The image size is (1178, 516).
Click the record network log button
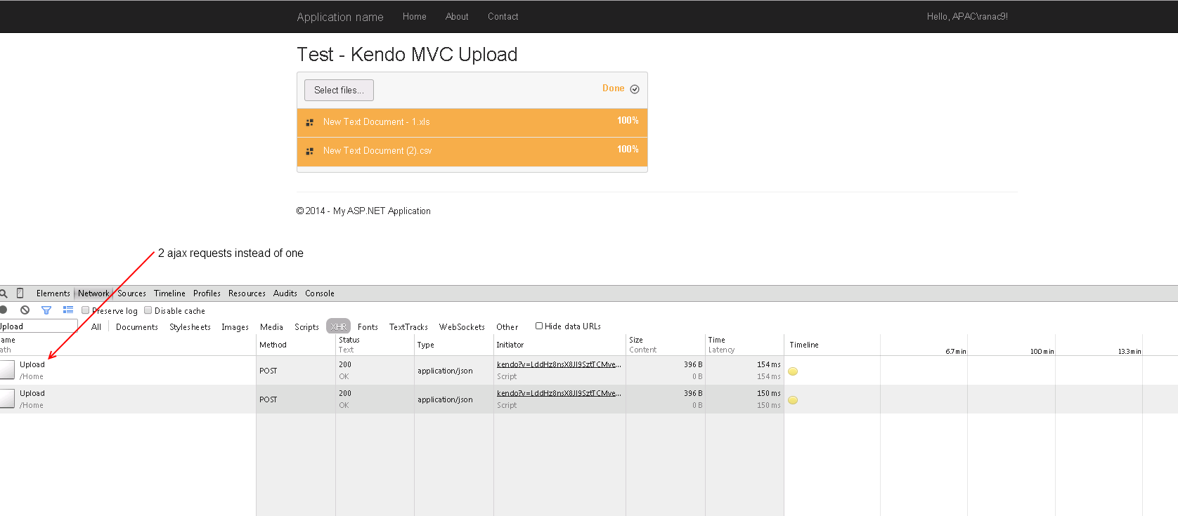[x=4, y=310]
